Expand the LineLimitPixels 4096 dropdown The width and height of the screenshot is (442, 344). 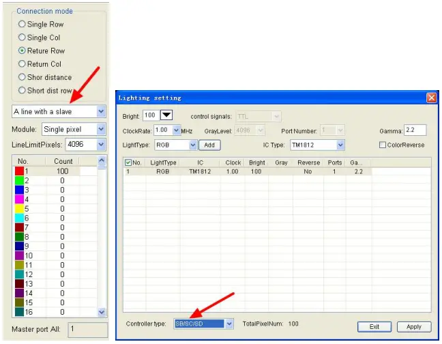click(101, 145)
